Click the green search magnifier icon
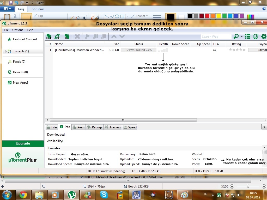267x200 pixels. [236, 36]
